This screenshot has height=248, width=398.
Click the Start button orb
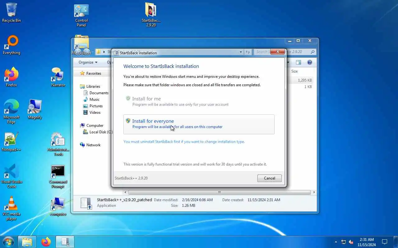tap(8, 242)
